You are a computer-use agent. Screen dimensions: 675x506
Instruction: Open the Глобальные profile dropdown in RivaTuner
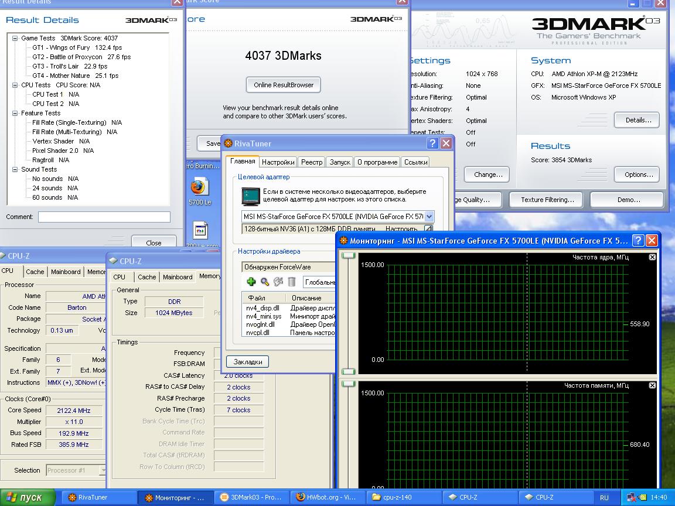pyautogui.click(x=319, y=282)
